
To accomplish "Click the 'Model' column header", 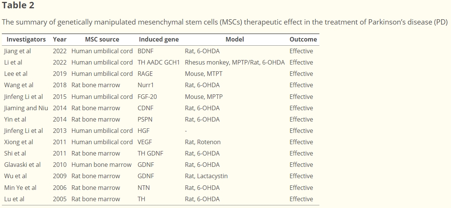I will 235,39.
